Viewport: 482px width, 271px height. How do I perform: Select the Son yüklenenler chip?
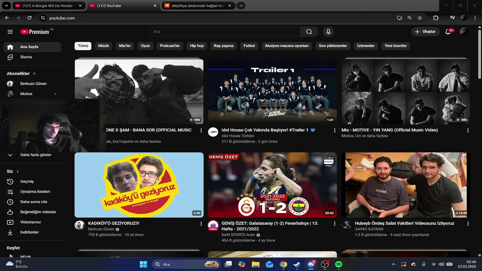pos(333,46)
